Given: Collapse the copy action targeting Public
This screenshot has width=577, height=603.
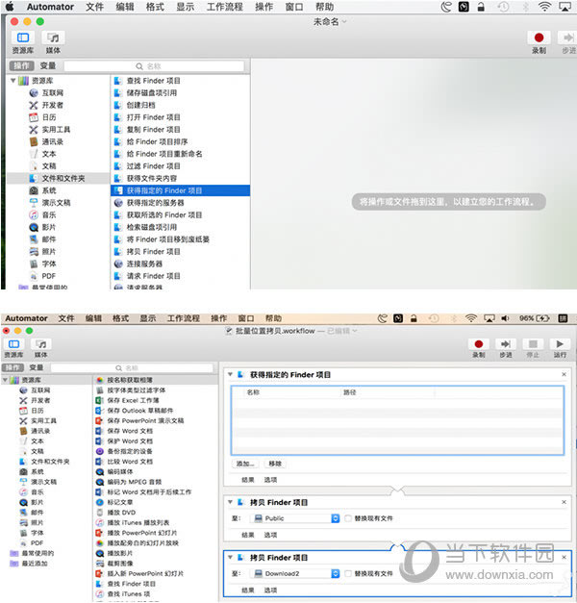Looking at the screenshot, I should 230,502.
